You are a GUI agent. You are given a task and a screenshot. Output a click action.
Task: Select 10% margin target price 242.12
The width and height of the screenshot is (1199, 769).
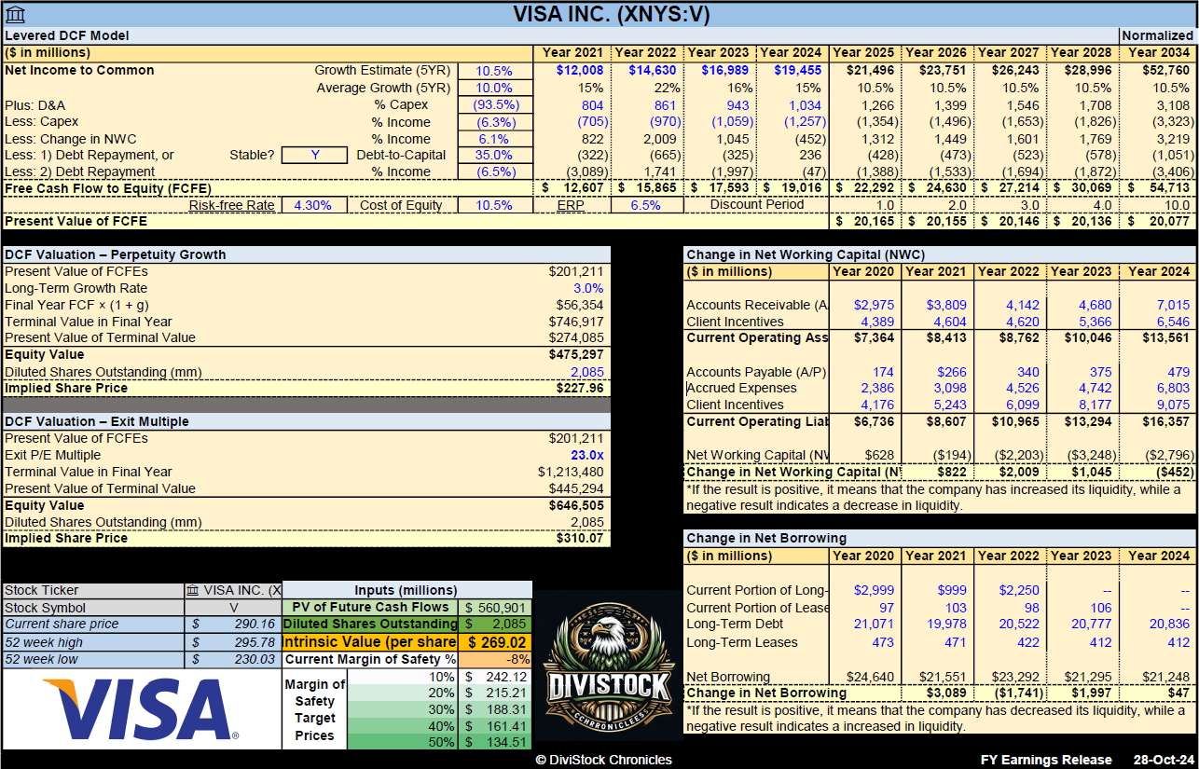pyautogui.click(x=495, y=677)
